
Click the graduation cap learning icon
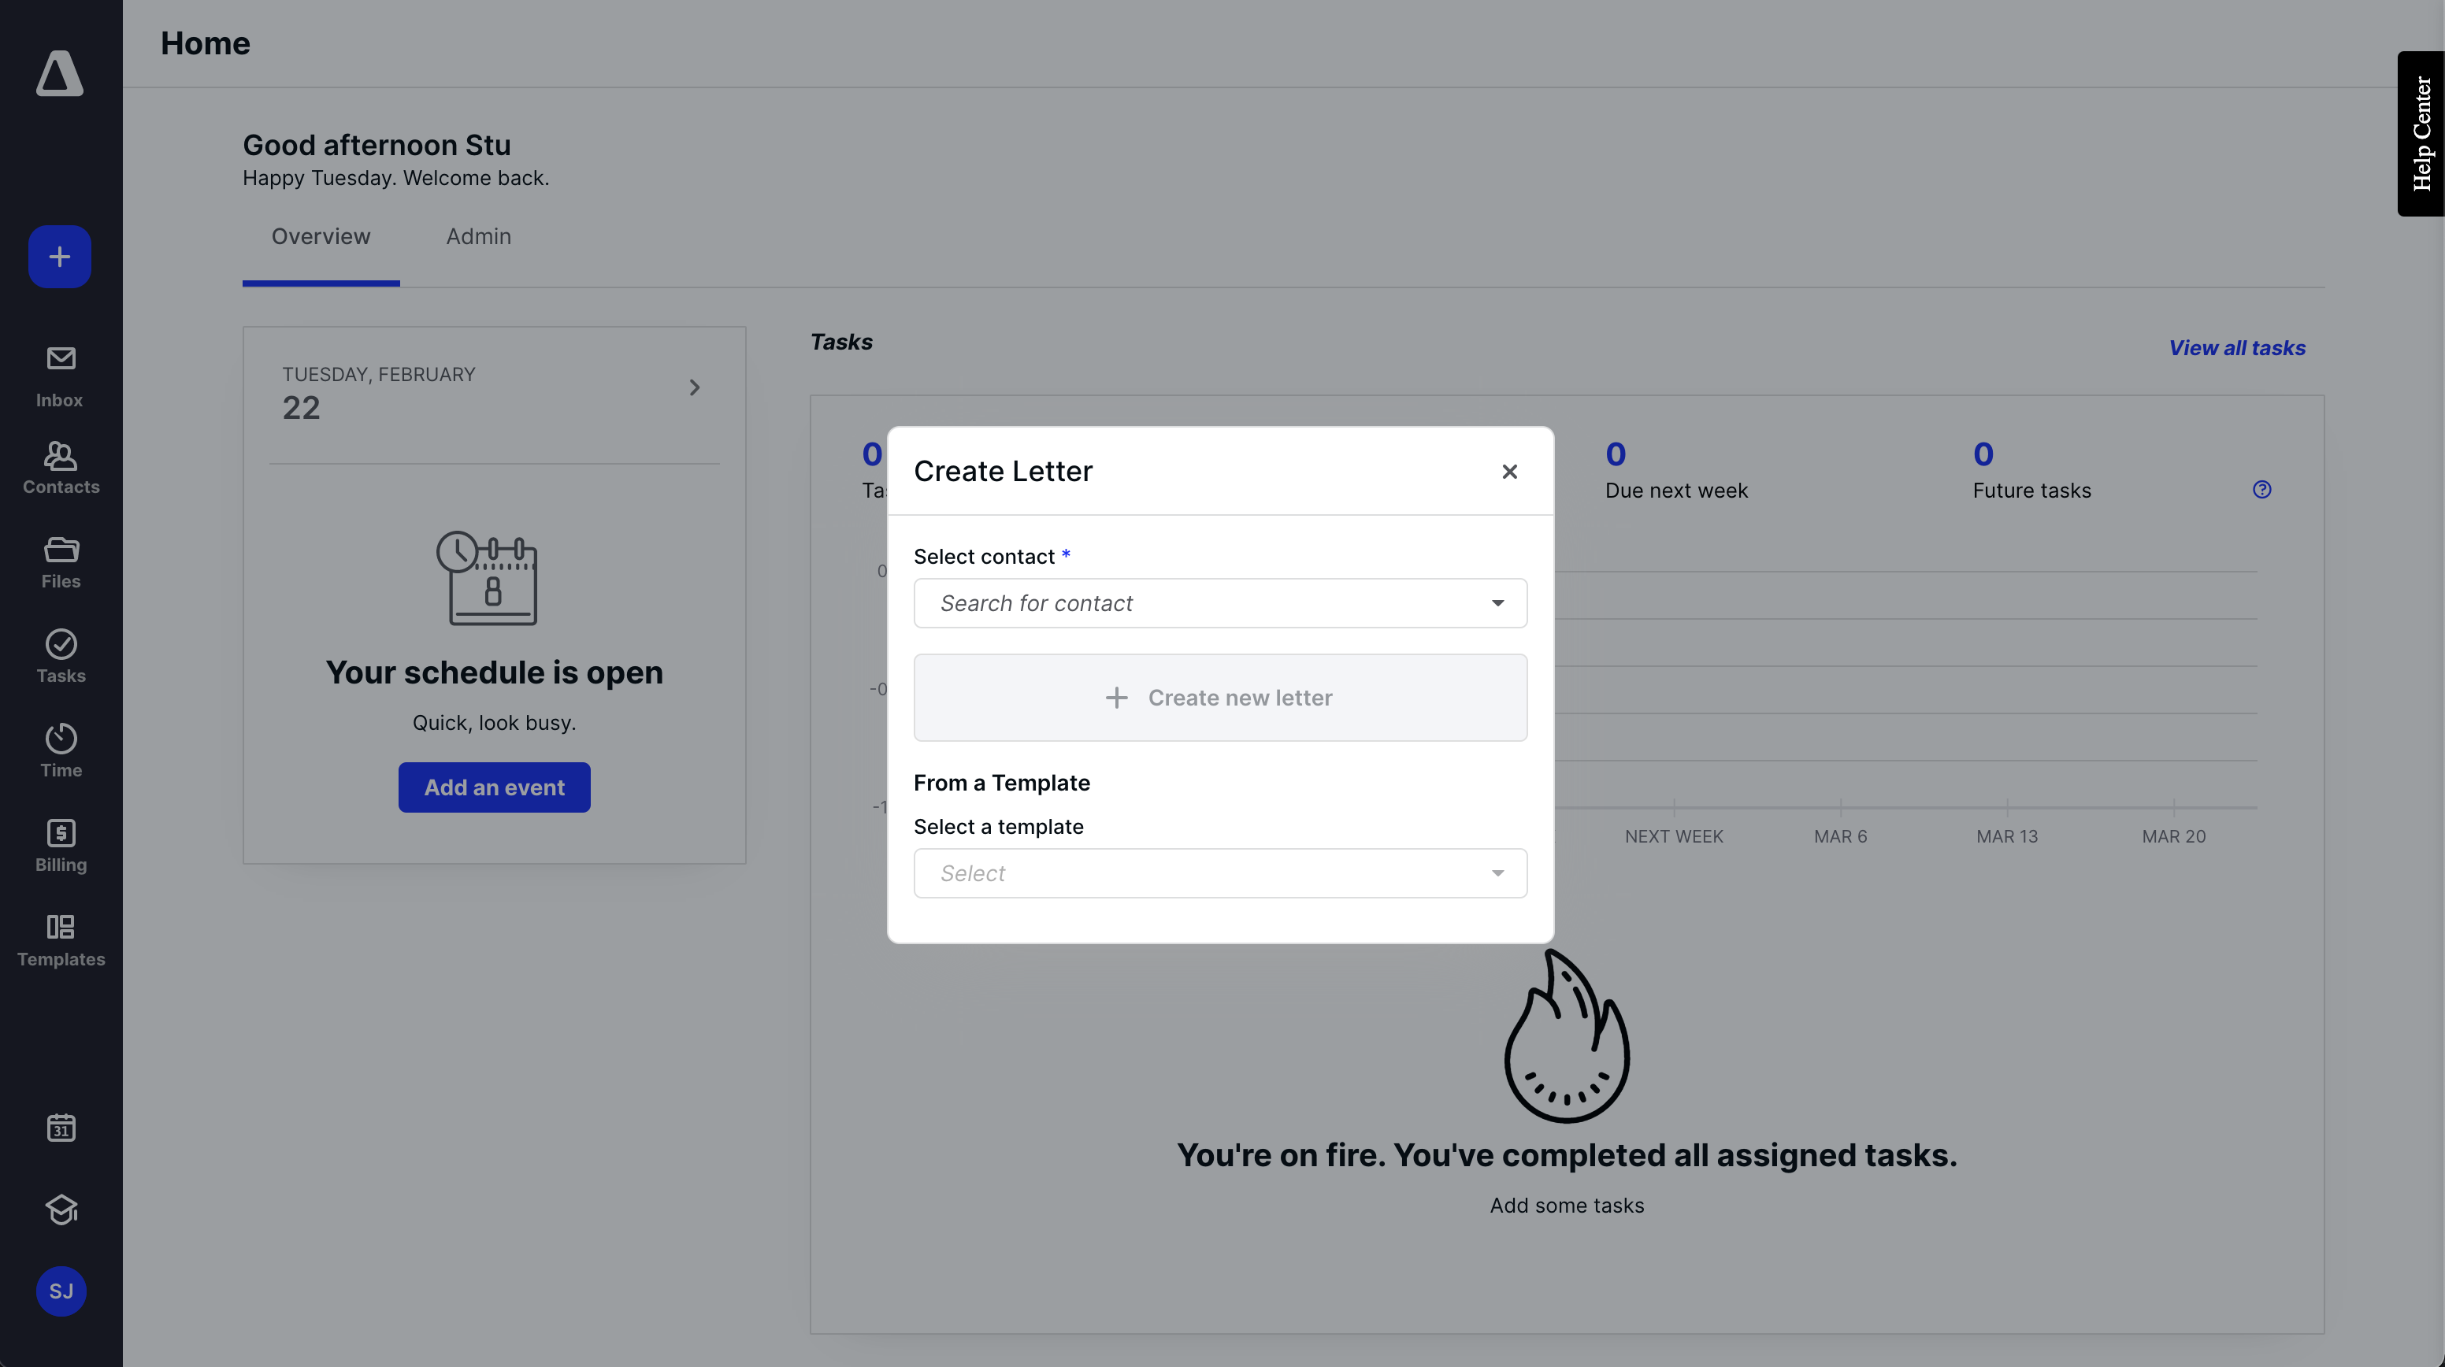60,1210
